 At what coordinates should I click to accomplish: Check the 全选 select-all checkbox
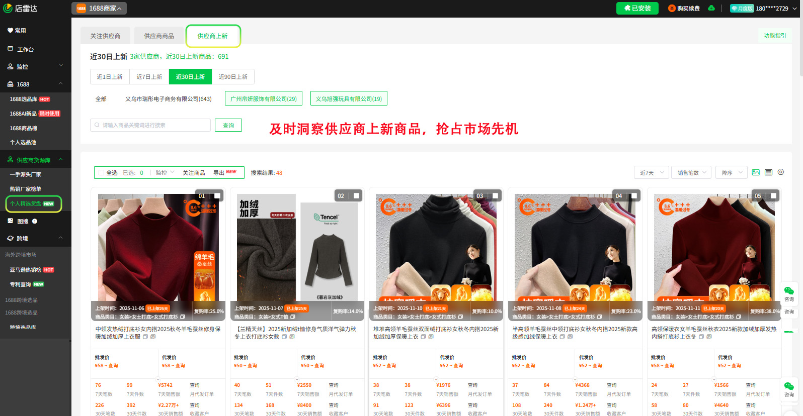[101, 173]
